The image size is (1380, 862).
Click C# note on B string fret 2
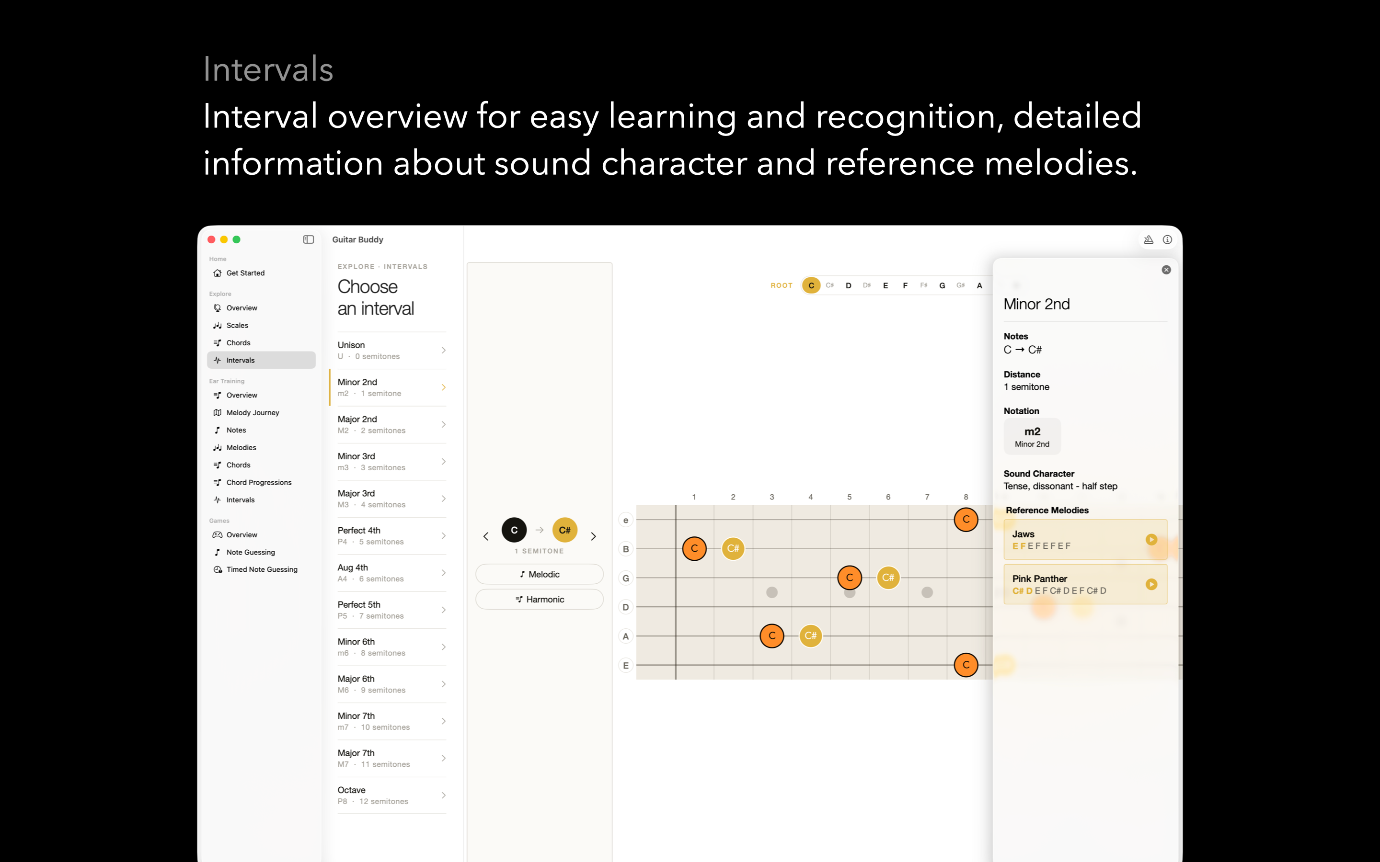[x=733, y=548]
